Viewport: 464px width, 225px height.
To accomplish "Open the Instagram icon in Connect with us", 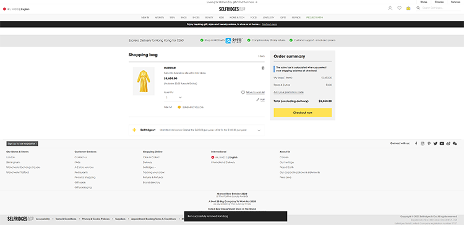I will pos(423,143).
